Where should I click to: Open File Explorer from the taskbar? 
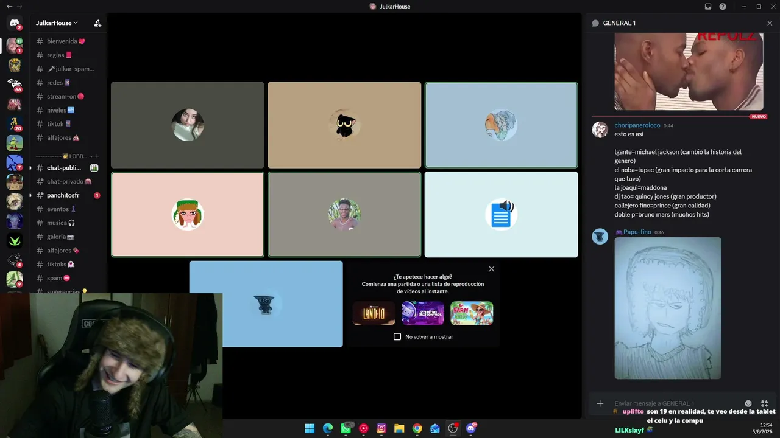tap(399, 428)
